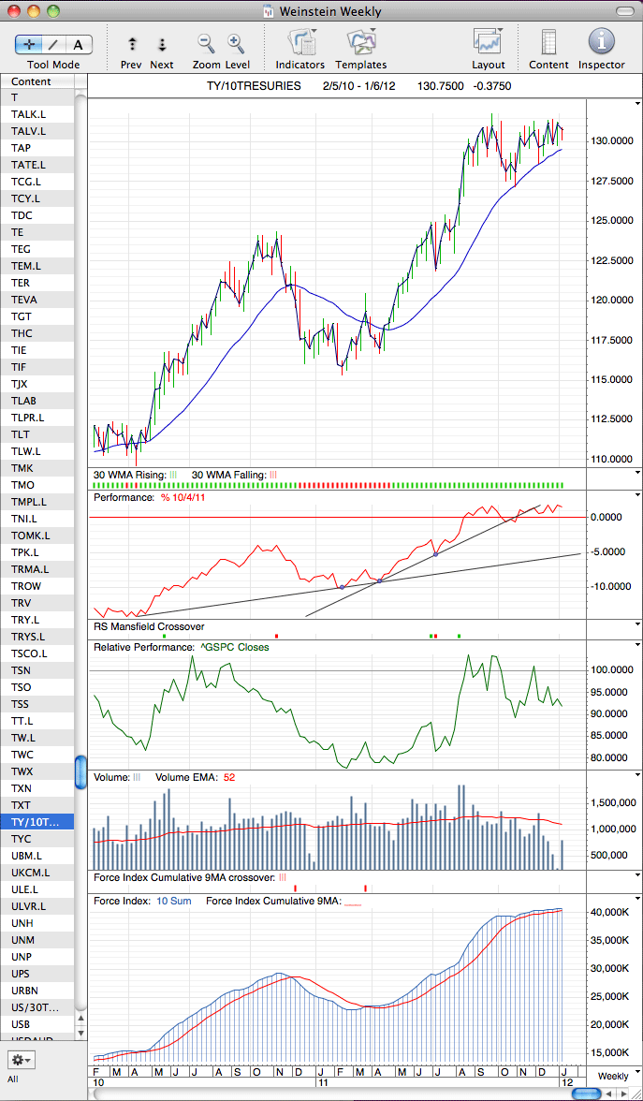Select symbol TALK.L in the list
Viewport: 643px width, 1101px height.
[37, 114]
